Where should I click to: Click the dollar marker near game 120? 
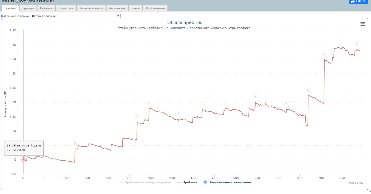click(75, 143)
